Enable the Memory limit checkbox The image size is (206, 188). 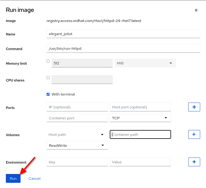(x=48, y=61)
